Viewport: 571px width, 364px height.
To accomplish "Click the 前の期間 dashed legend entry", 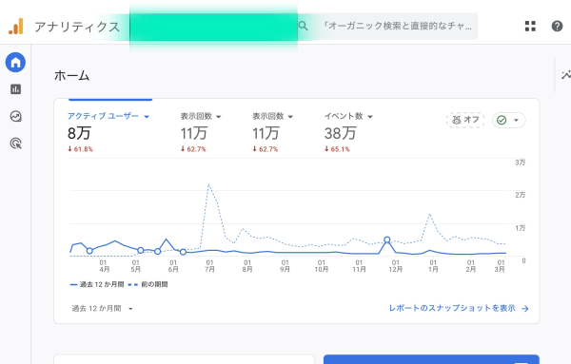I will [x=148, y=284].
